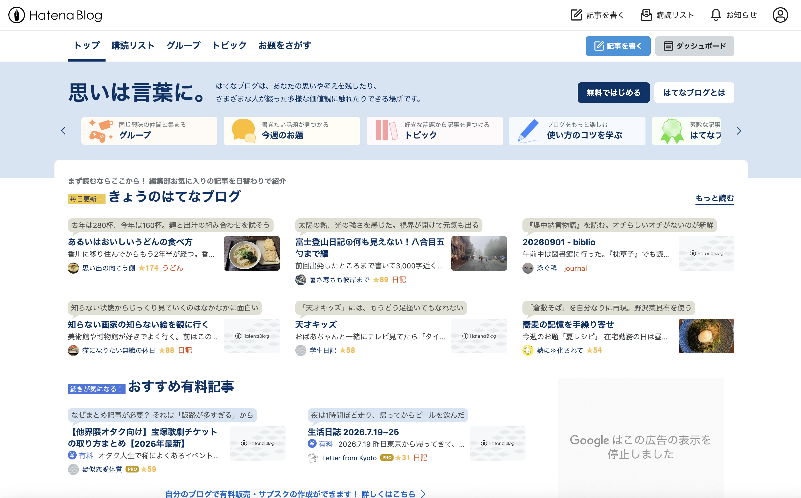Viewport: 801px width, 498px height.
Task: Switch to the 購読リスト tab
Action: tap(132, 46)
